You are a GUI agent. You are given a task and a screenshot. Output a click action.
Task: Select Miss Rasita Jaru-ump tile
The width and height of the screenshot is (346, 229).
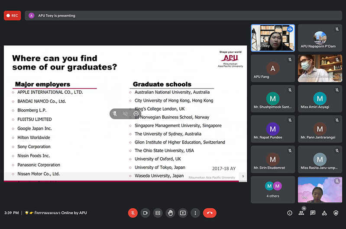[320, 159]
